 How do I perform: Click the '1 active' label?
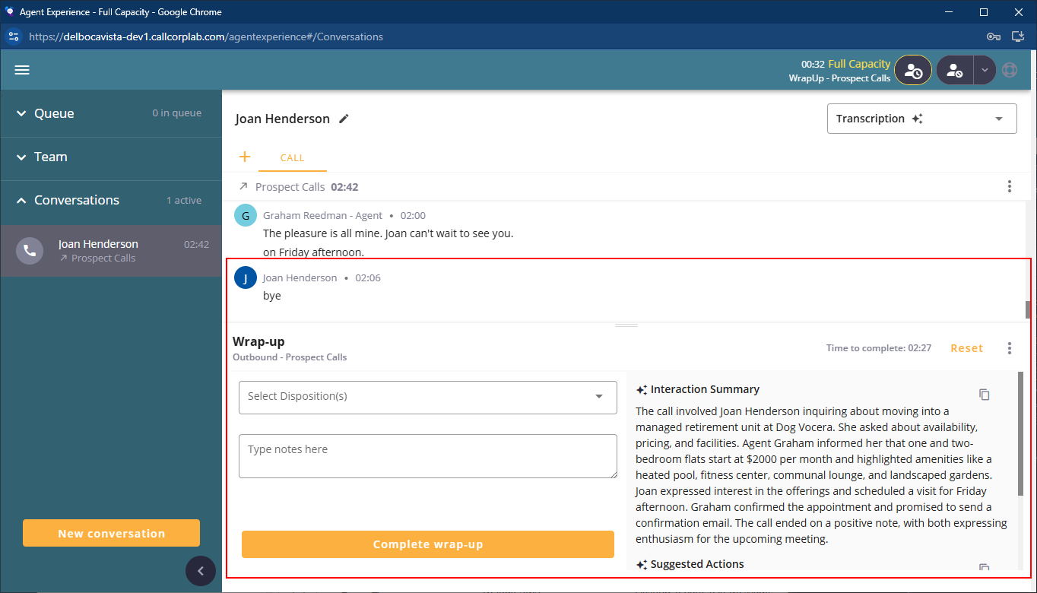tap(184, 201)
